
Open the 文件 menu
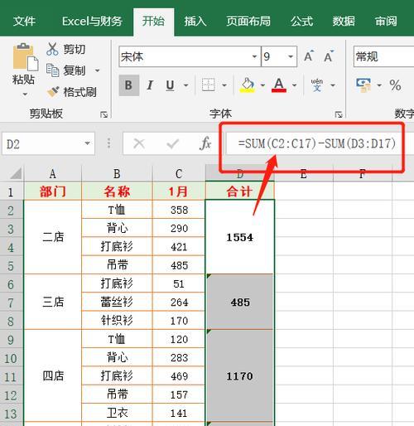pyautogui.click(x=24, y=21)
